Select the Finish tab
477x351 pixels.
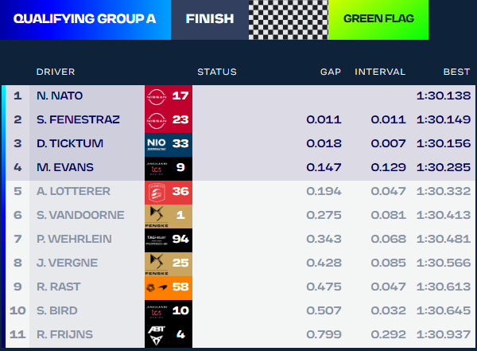point(210,19)
